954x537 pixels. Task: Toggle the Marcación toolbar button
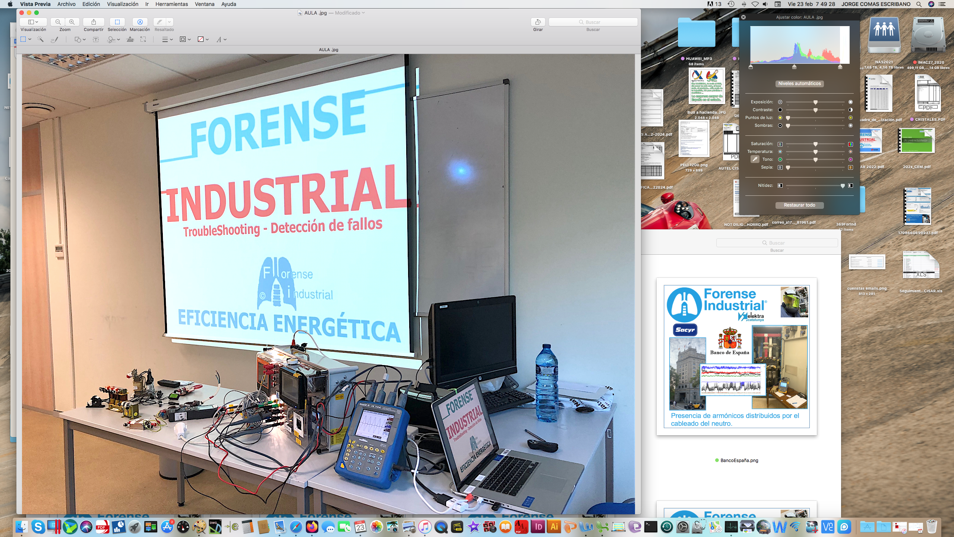[140, 22]
